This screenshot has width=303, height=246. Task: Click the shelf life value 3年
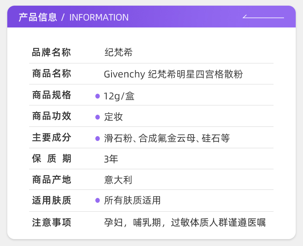pyautogui.click(x=111, y=159)
